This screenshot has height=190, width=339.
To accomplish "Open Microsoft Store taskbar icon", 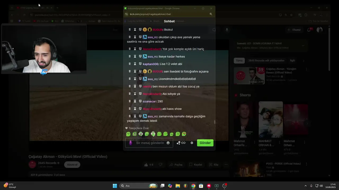I will pyautogui.click(x=201, y=186).
